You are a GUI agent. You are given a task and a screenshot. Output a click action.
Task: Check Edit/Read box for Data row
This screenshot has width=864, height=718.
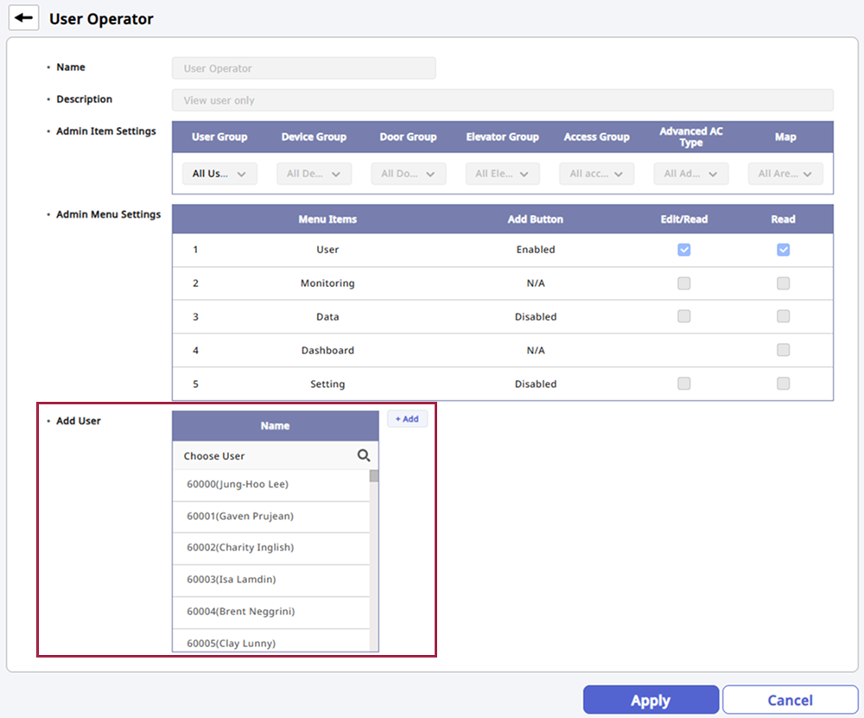683,316
